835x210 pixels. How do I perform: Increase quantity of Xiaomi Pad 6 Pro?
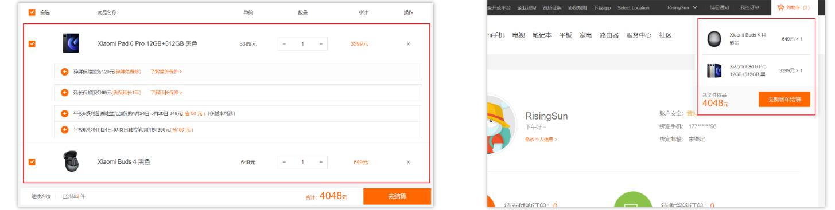321,44
